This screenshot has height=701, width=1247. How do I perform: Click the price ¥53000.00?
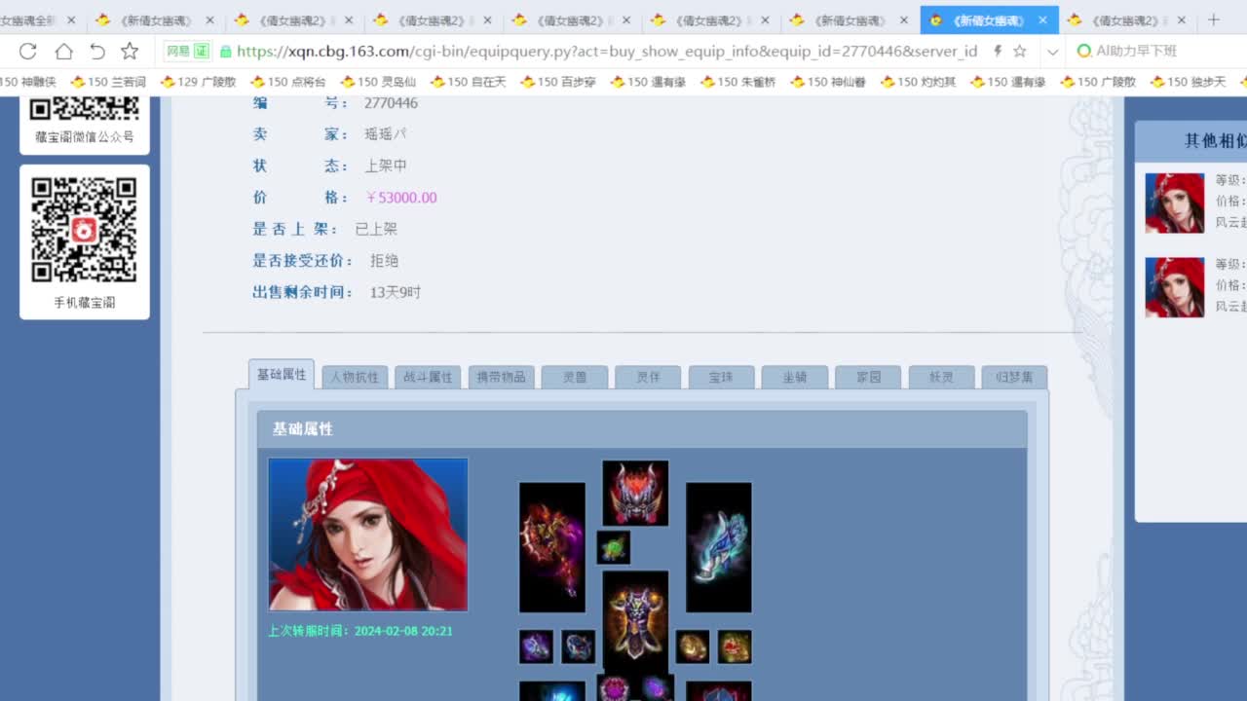click(401, 198)
